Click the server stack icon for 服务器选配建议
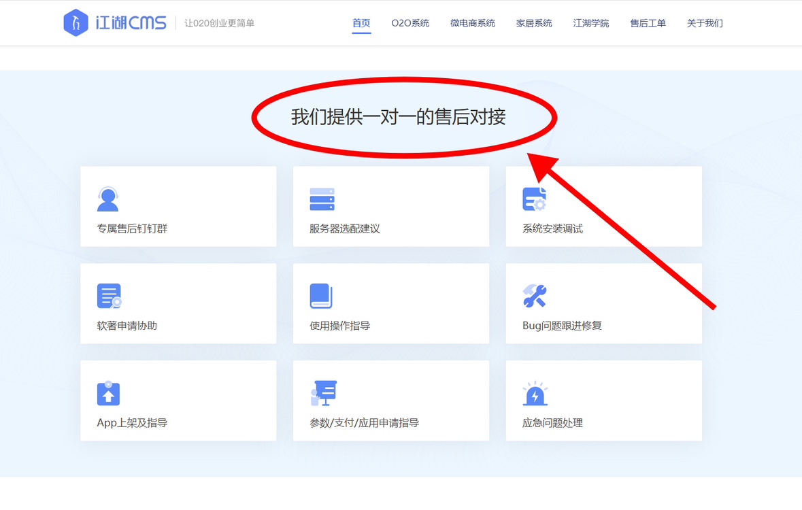This screenshot has height=510, width=802. pyautogui.click(x=322, y=199)
